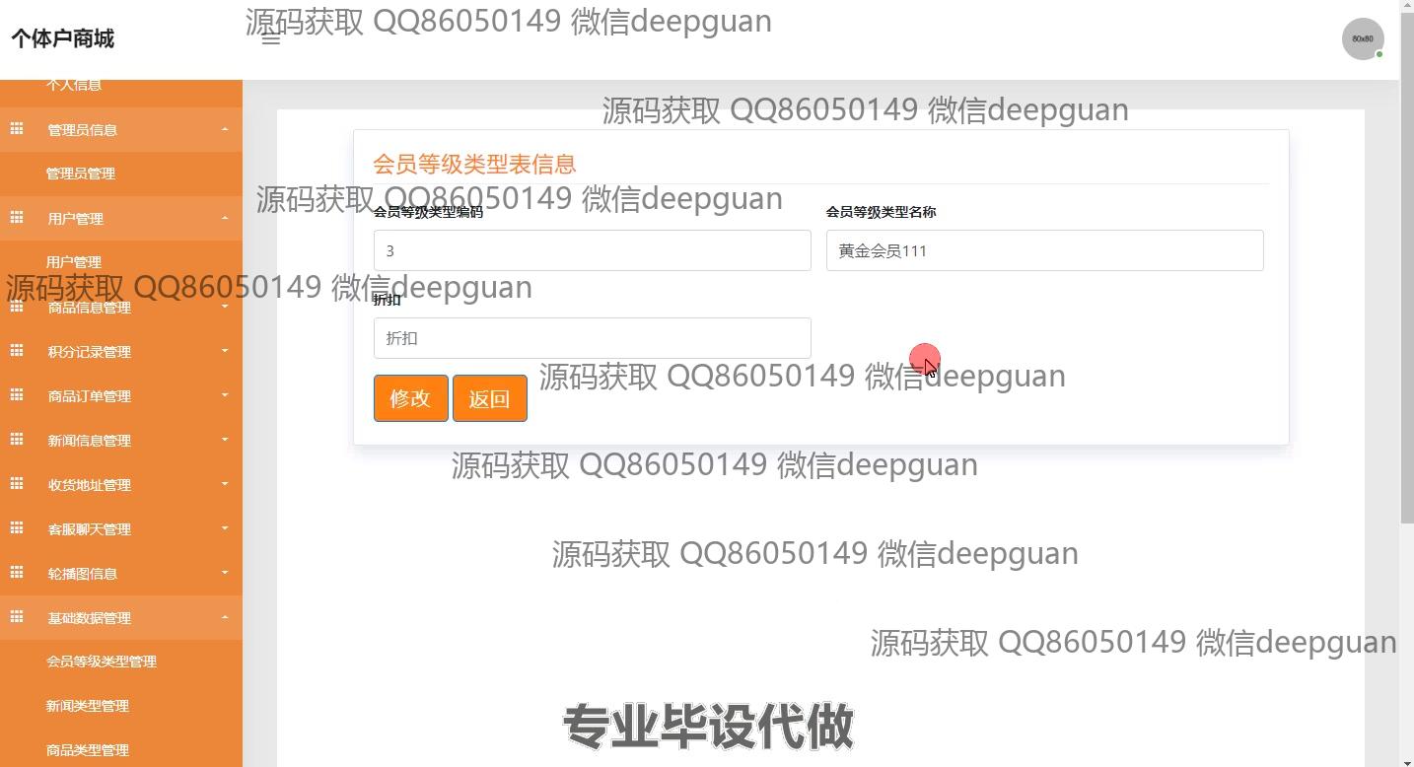Collapse the 用户管理 section arrow

[x=225, y=218]
